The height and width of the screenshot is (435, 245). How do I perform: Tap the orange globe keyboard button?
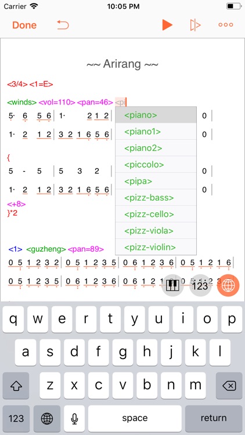pyautogui.click(x=228, y=285)
